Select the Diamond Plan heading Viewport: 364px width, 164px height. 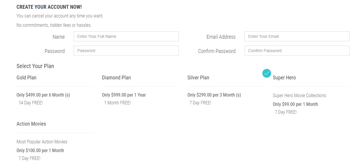point(116,78)
